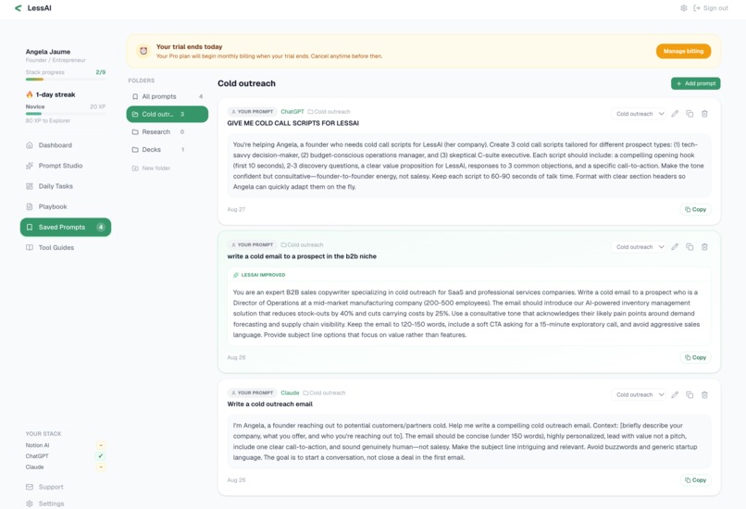Select Saved Prompts in sidebar
The width and height of the screenshot is (746, 509).
[x=66, y=227]
